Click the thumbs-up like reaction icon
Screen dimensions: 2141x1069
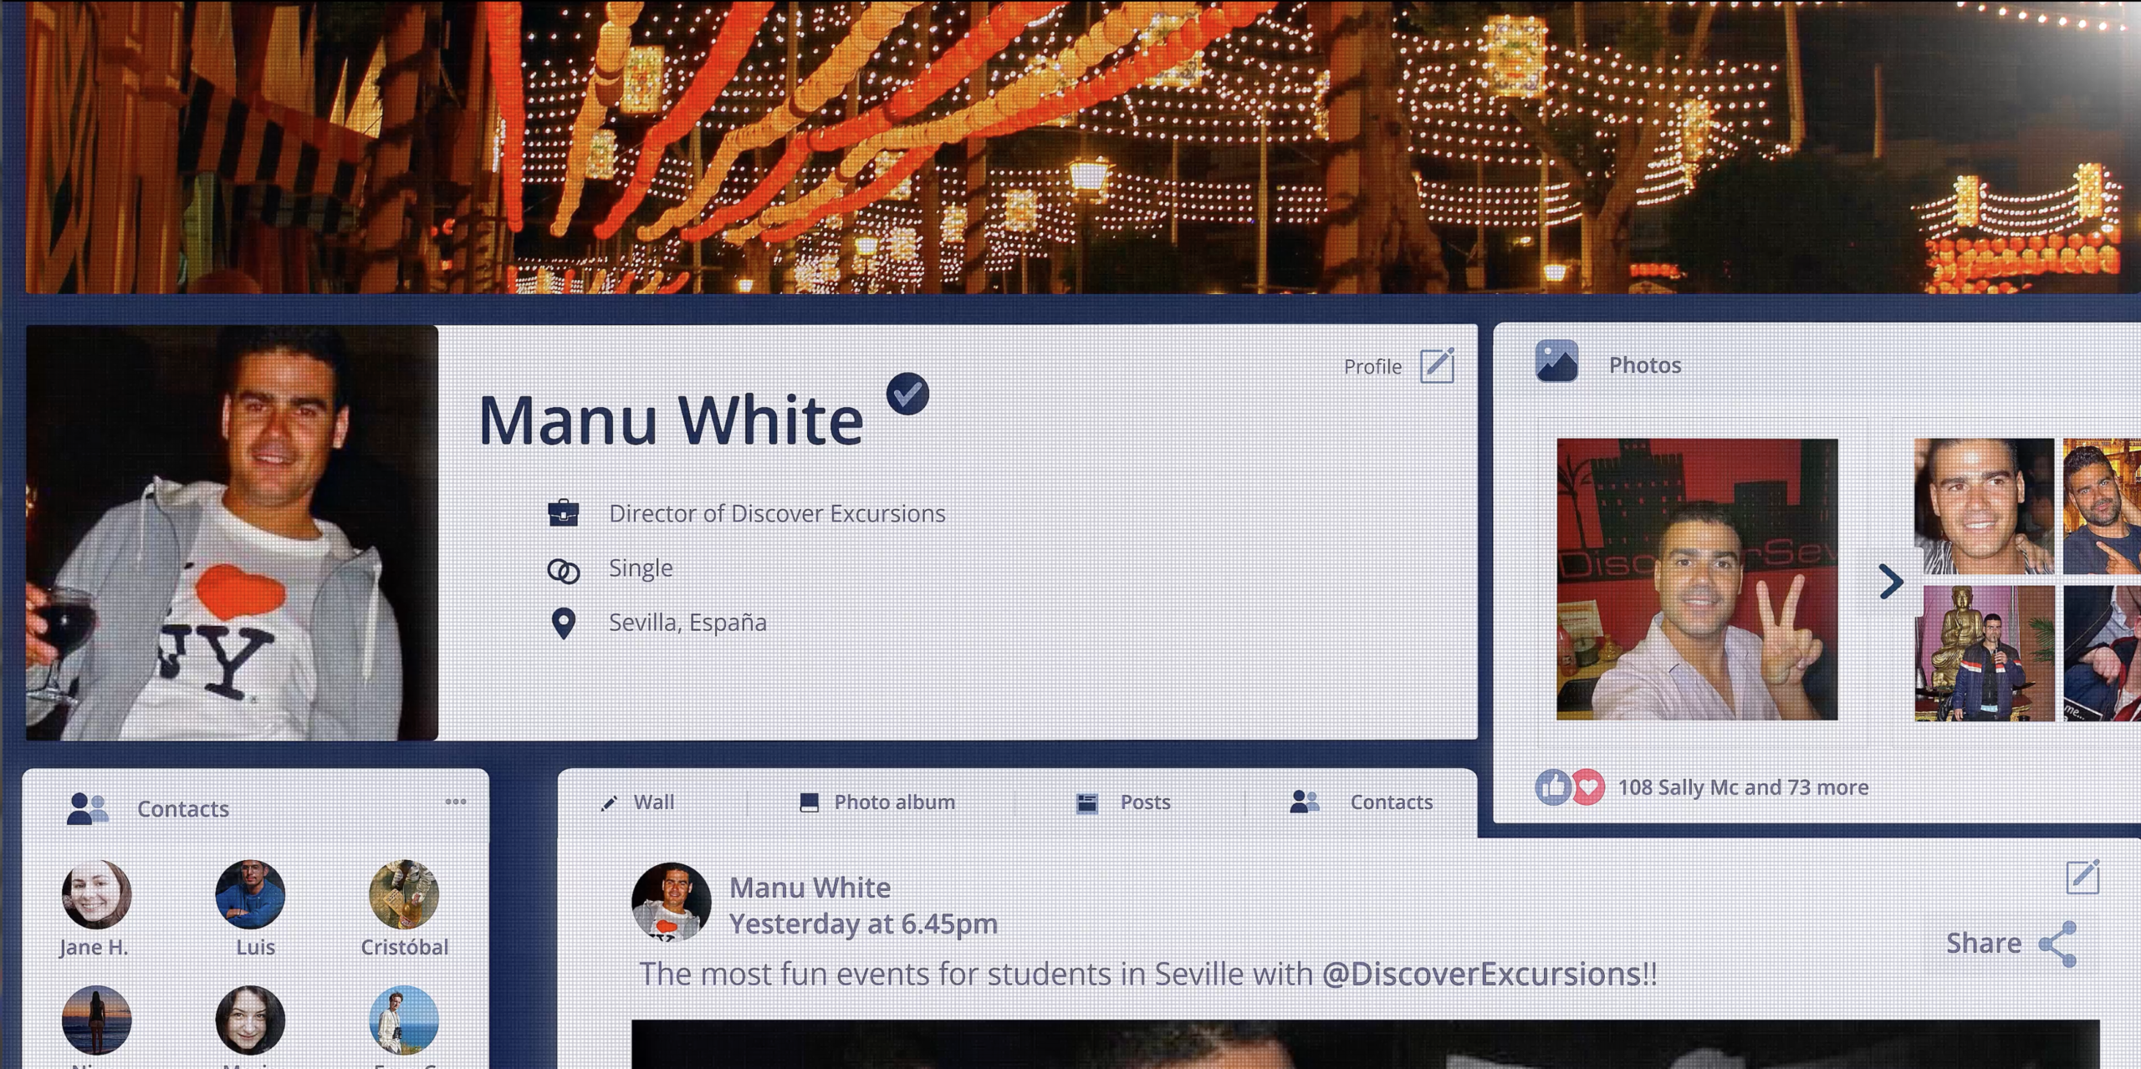pos(1552,786)
